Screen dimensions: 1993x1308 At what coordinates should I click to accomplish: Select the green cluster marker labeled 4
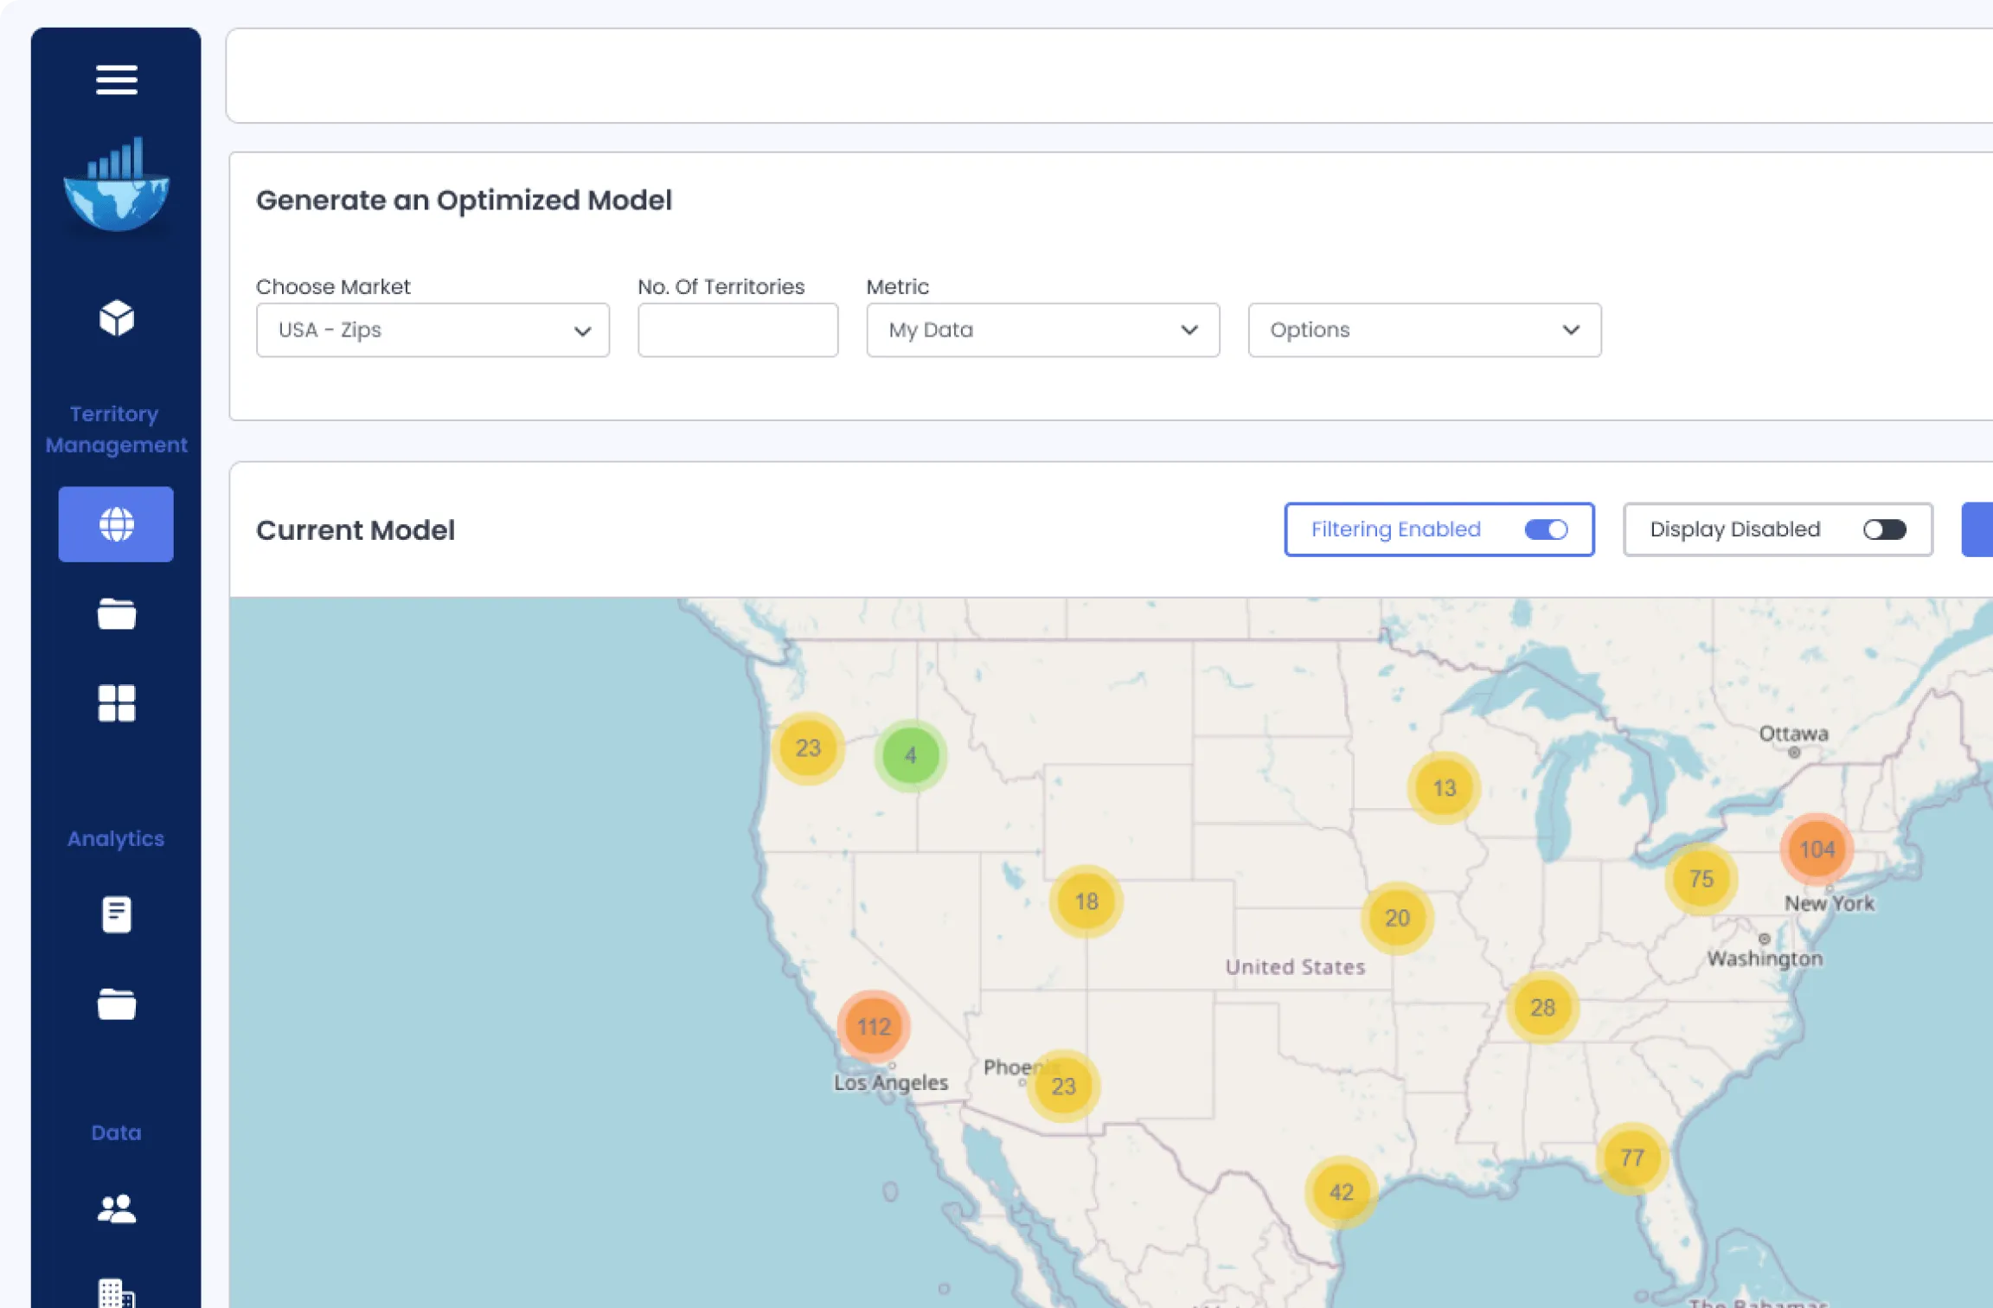click(909, 754)
